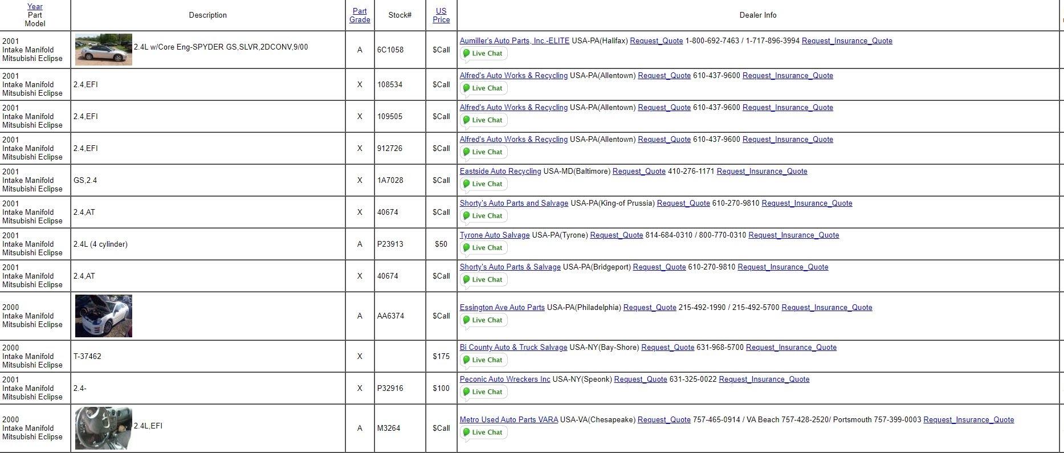This screenshot has height=453, width=1064.
Task: Open Eastside Auto Recycling dealer link
Action: pos(500,172)
